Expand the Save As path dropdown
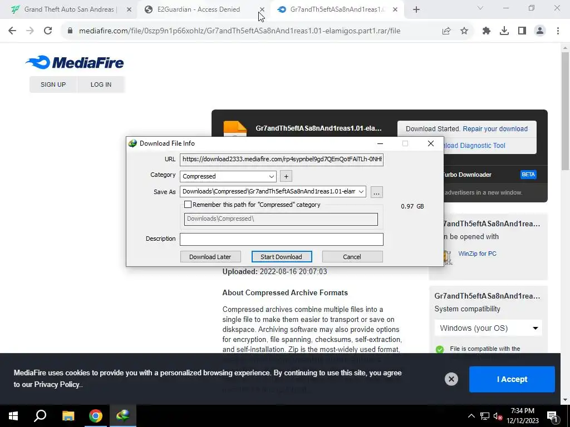This screenshot has width=570, height=427. point(361,192)
